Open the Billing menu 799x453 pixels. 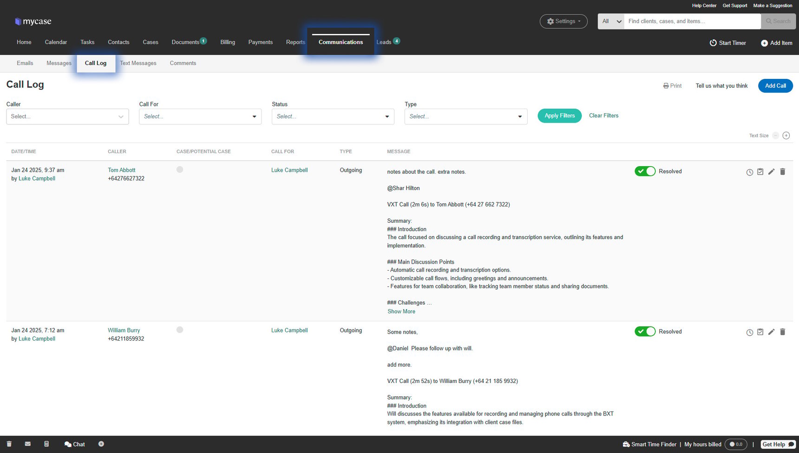click(228, 42)
